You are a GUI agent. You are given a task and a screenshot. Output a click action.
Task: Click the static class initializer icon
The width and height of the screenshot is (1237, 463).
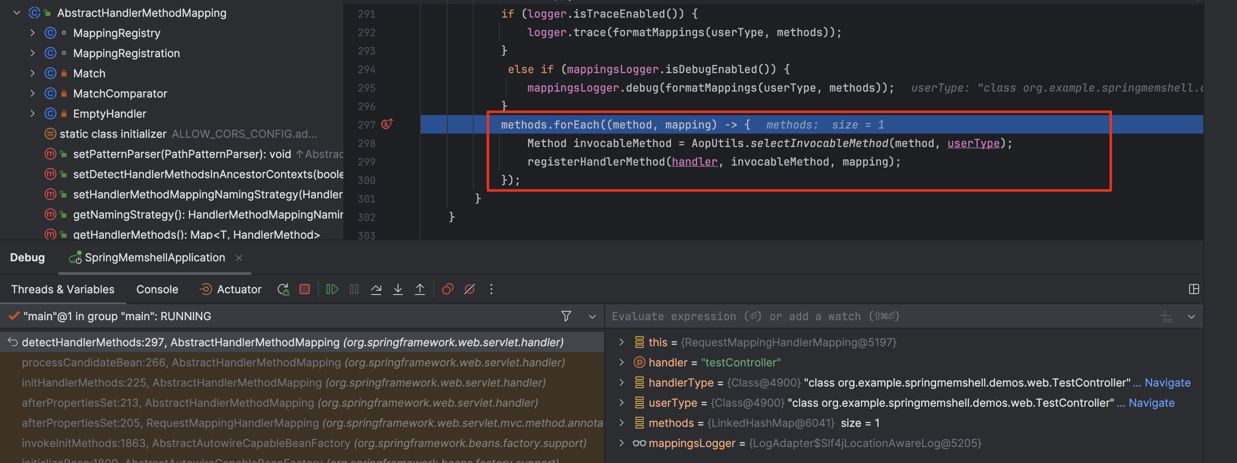(x=50, y=134)
